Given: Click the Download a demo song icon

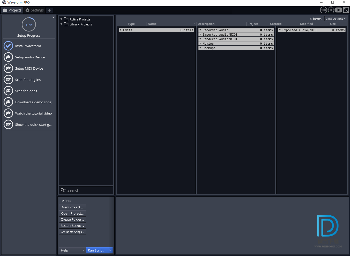Looking at the screenshot, I should pos(8,102).
